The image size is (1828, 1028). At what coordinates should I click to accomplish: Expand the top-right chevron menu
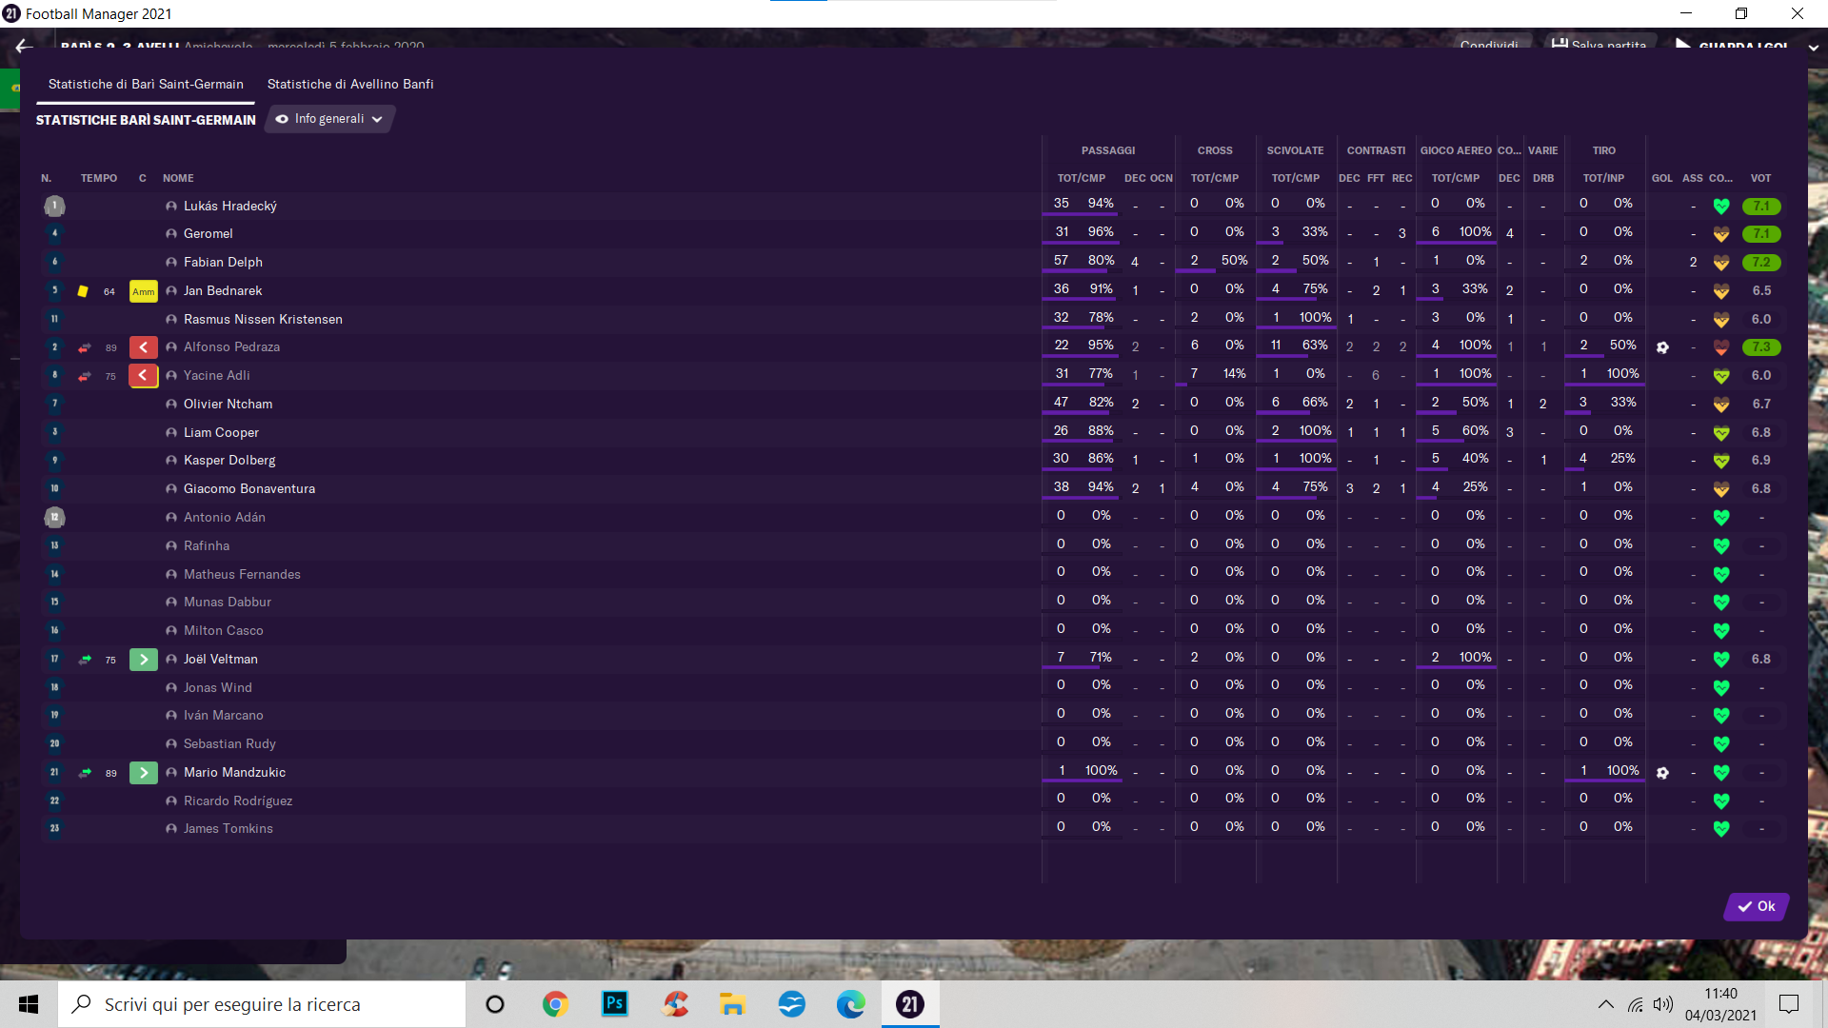1813,47
